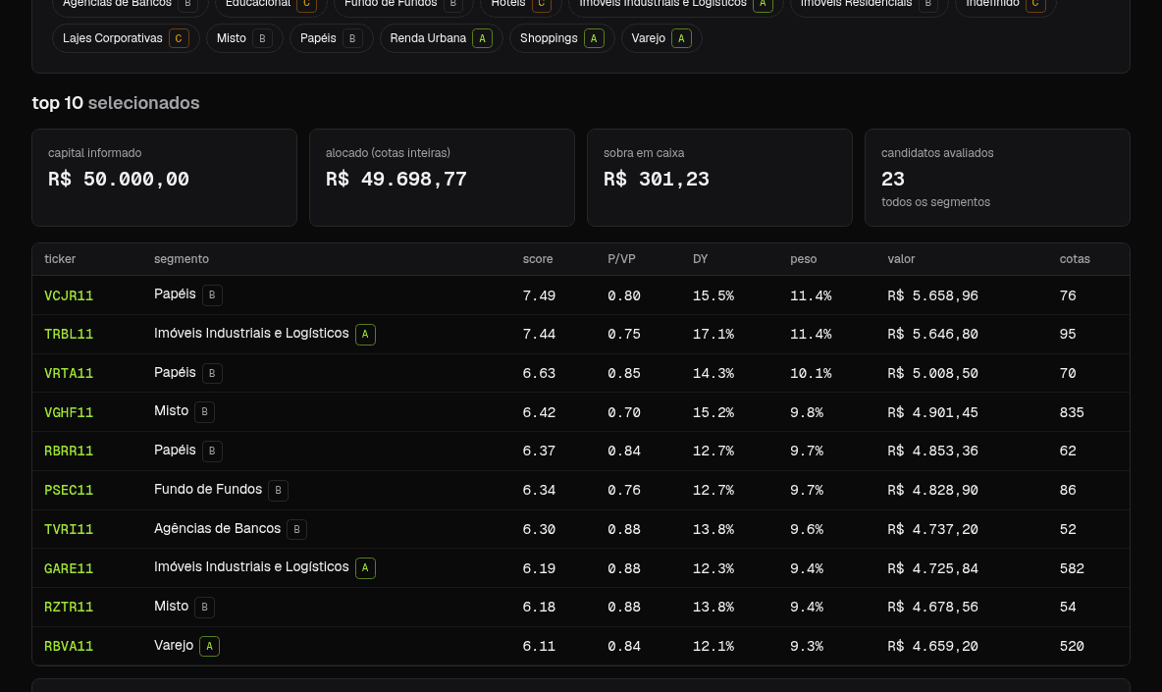
Task: Click the score 7.49 in VCJR11 row
Action: [x=539, y=295]
